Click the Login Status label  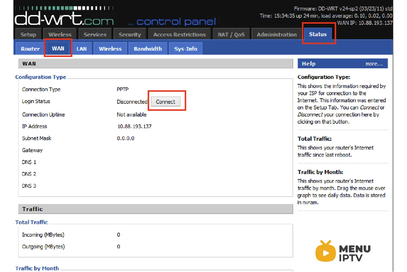point(36,101)
